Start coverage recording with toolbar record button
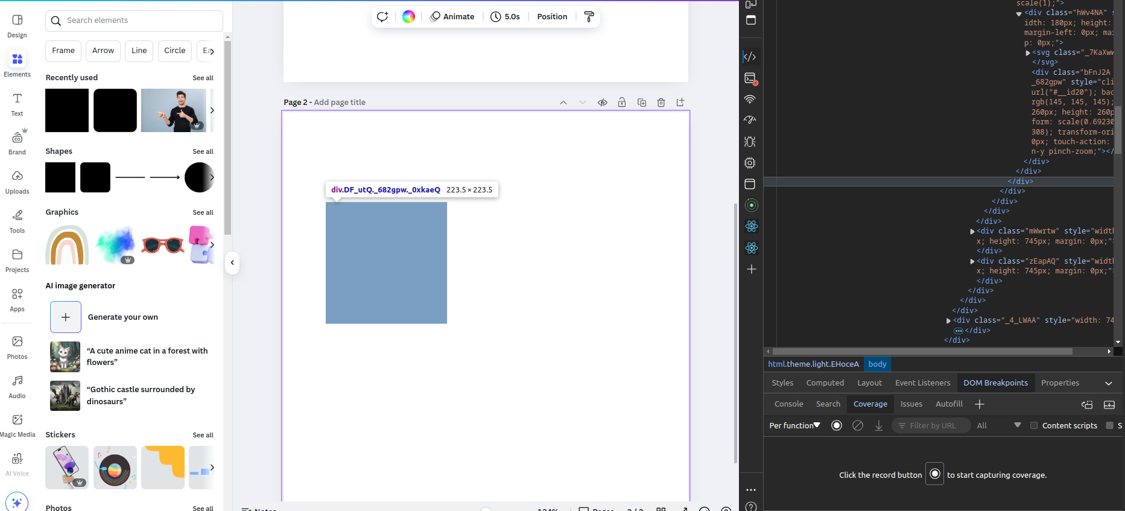1125x511 pixels. (837, 425)
